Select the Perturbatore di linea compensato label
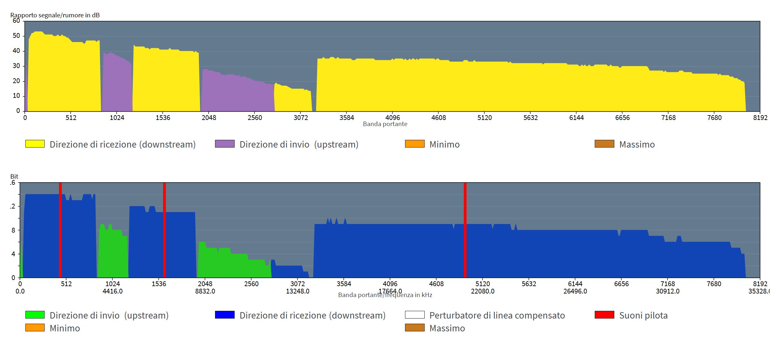The width and height of the screenshot is (778, 341). pyautogui.click(x=497, y=315)
